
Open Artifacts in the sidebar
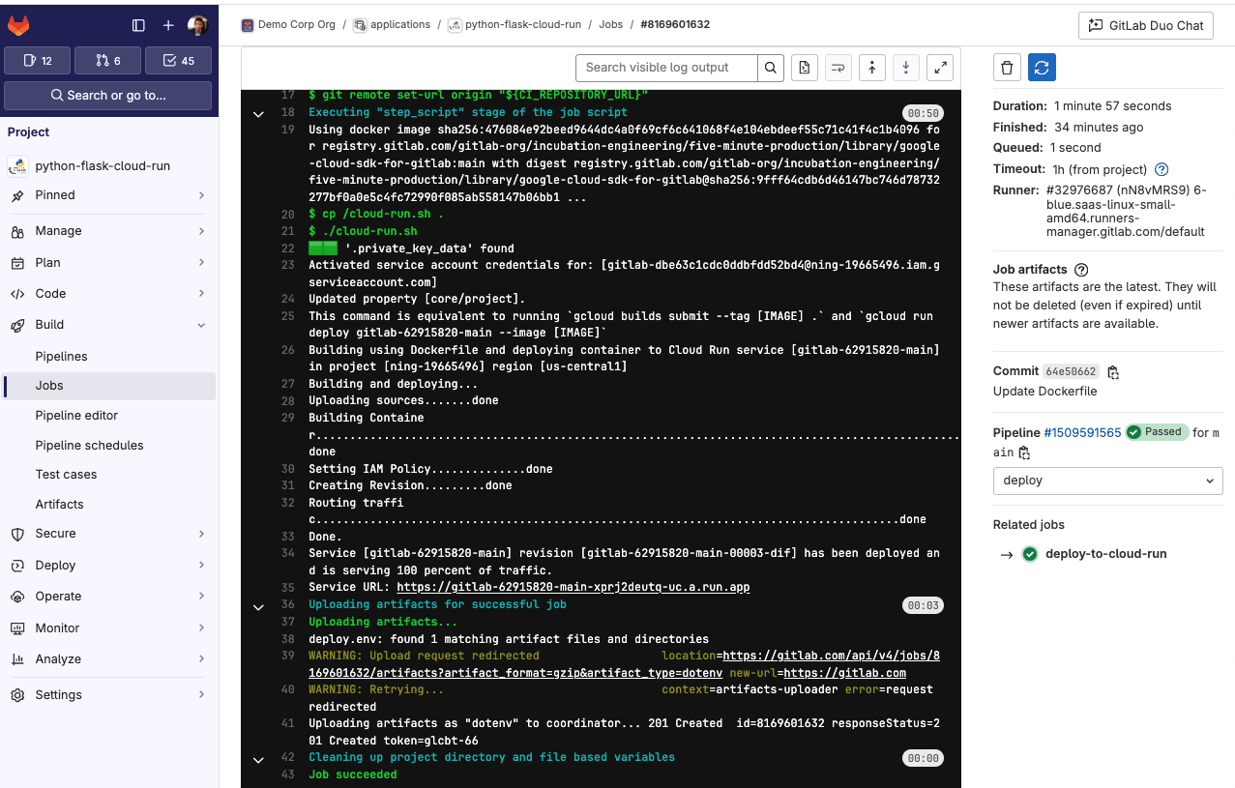[107, 505]
